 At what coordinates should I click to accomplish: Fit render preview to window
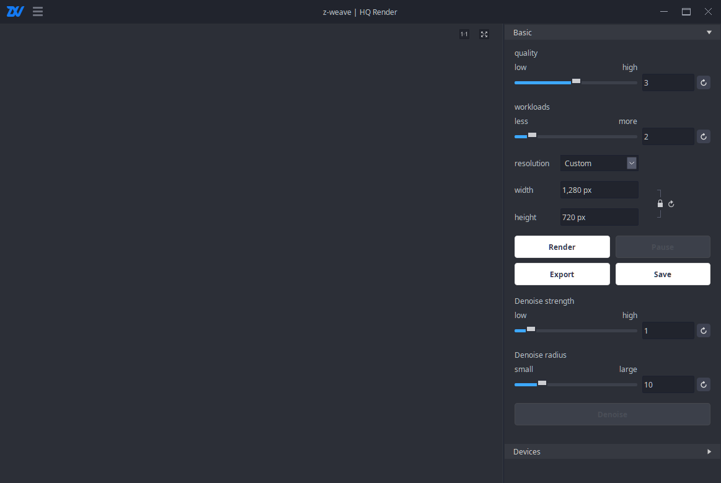484,34
